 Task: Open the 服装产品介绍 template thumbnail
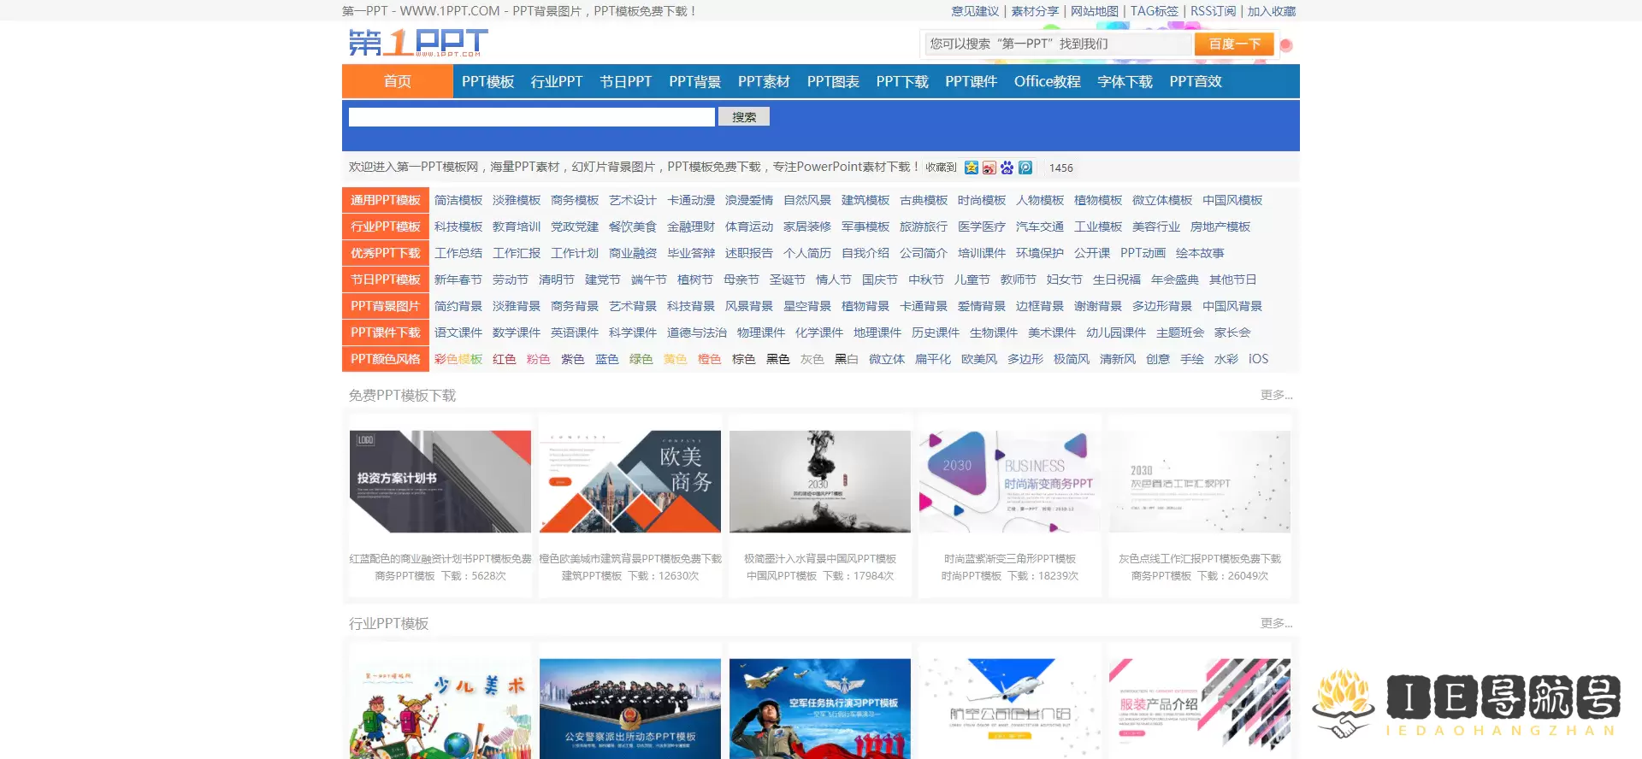click(1199, 708)
